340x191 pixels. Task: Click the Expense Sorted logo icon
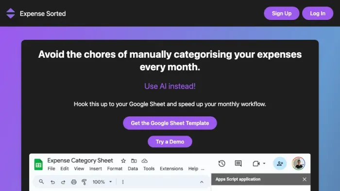click(11, 14)
